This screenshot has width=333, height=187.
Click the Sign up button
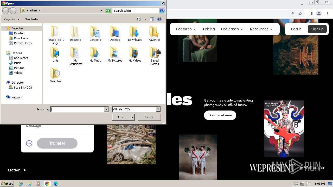(x=317, y=29)
